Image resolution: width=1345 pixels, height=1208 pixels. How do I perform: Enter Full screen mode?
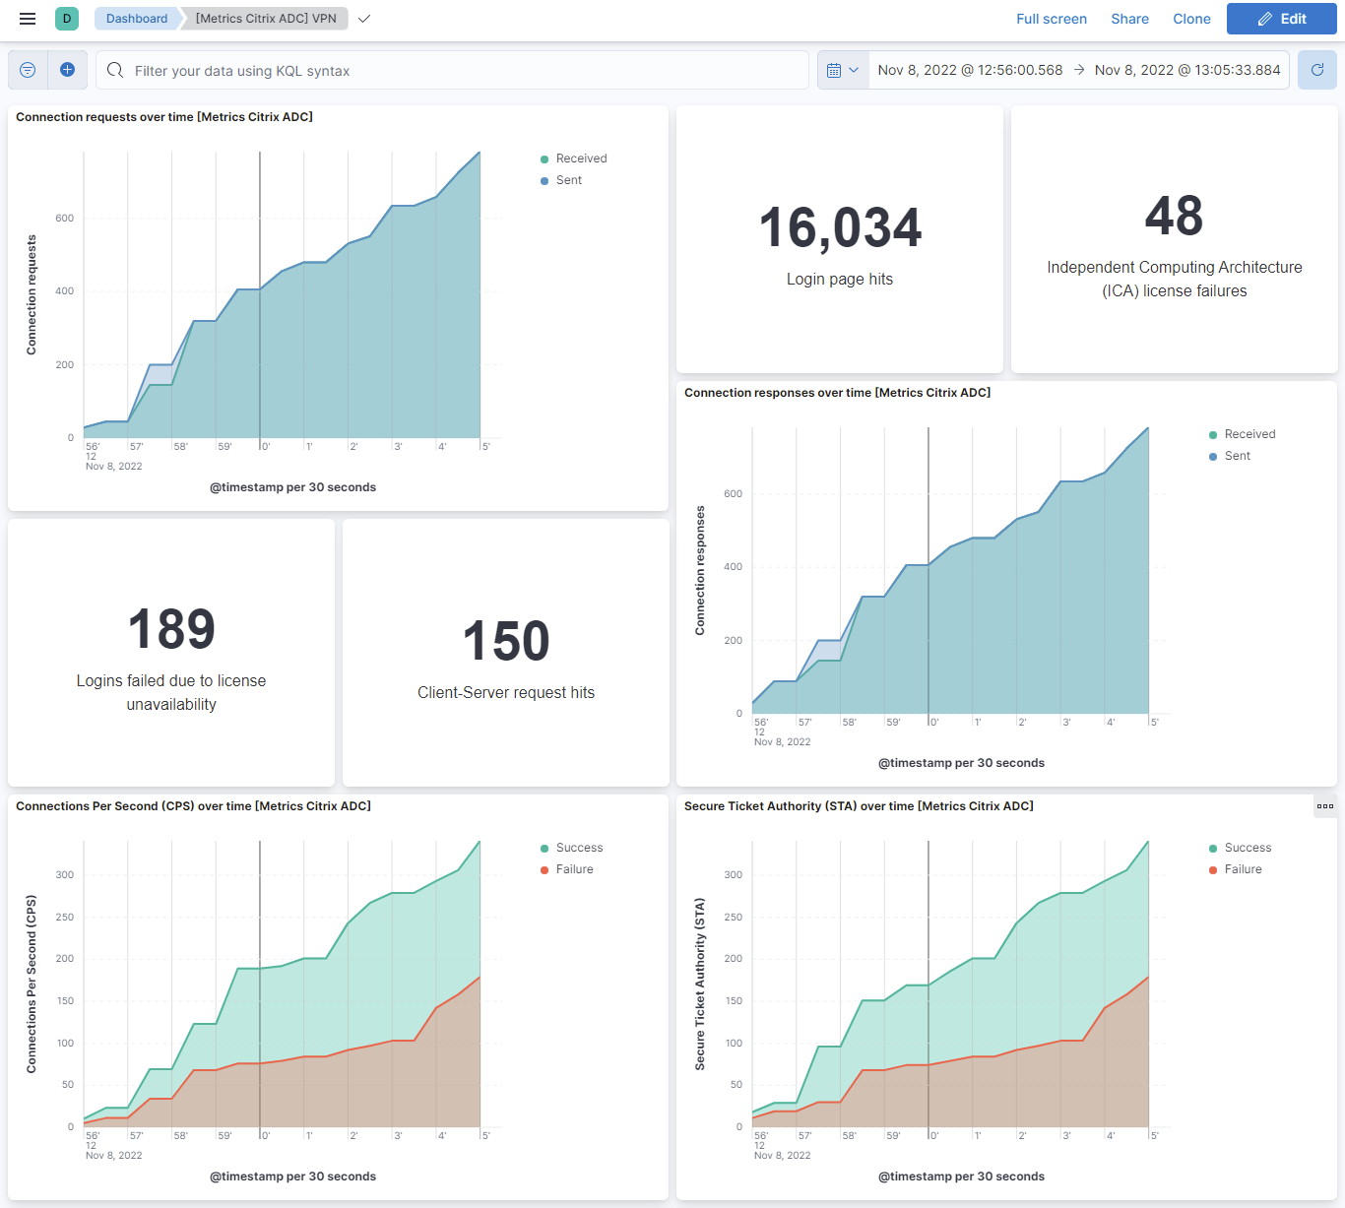1052,18
